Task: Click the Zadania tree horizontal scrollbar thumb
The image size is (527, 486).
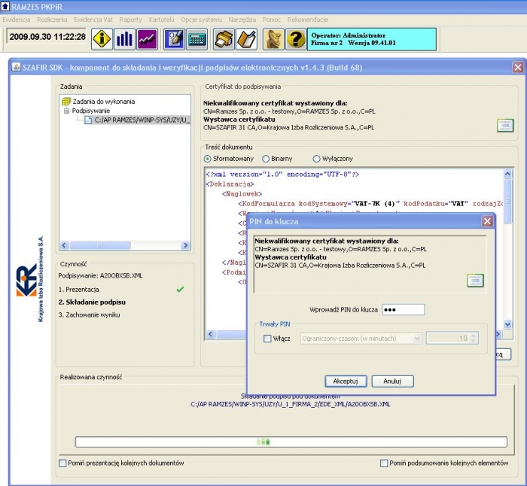Action: click(100, 245)
